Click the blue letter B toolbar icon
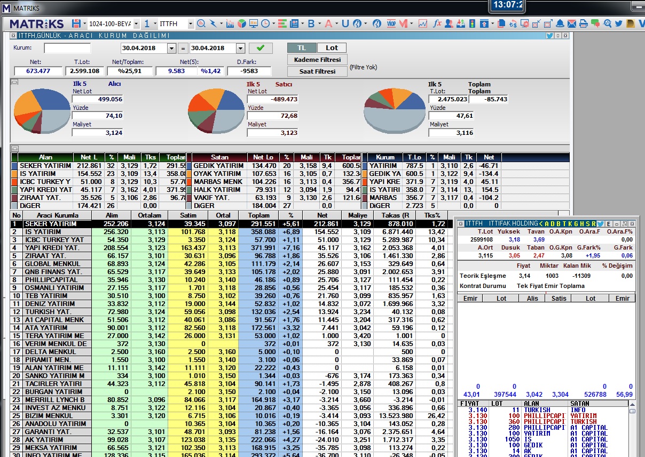The width and height of the screenshot is (645, 457). [311, 24]
